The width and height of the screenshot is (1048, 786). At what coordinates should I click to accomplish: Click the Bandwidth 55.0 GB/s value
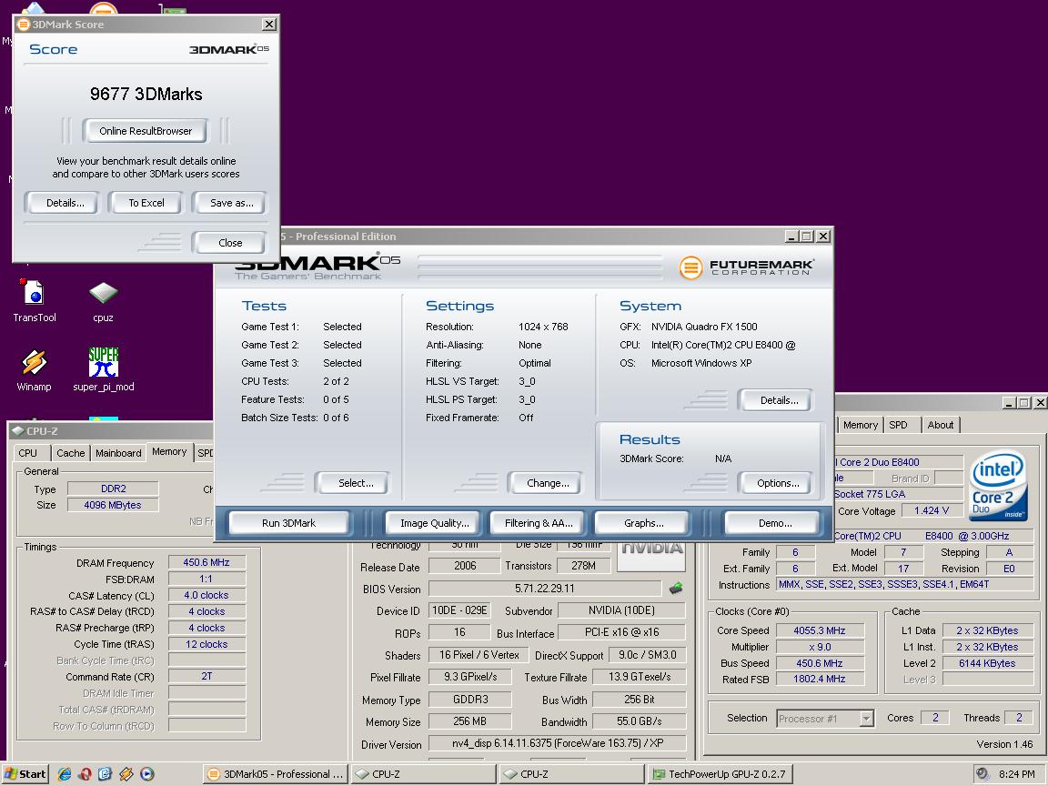[639, 721]
